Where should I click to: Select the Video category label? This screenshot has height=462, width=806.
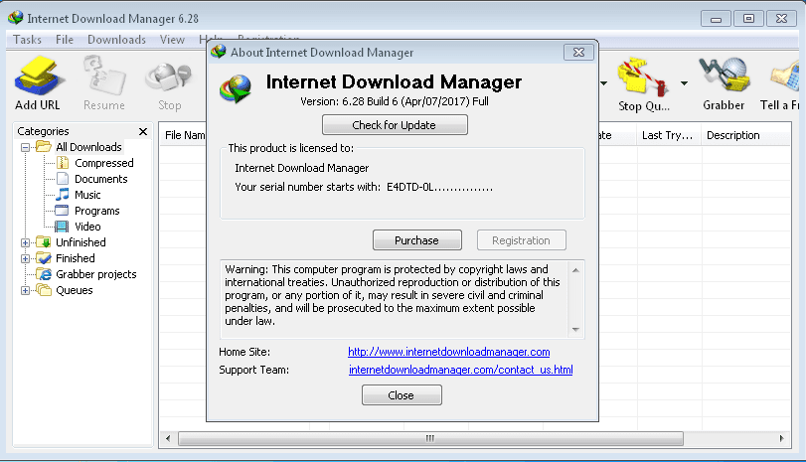click(x=87, y=227)
